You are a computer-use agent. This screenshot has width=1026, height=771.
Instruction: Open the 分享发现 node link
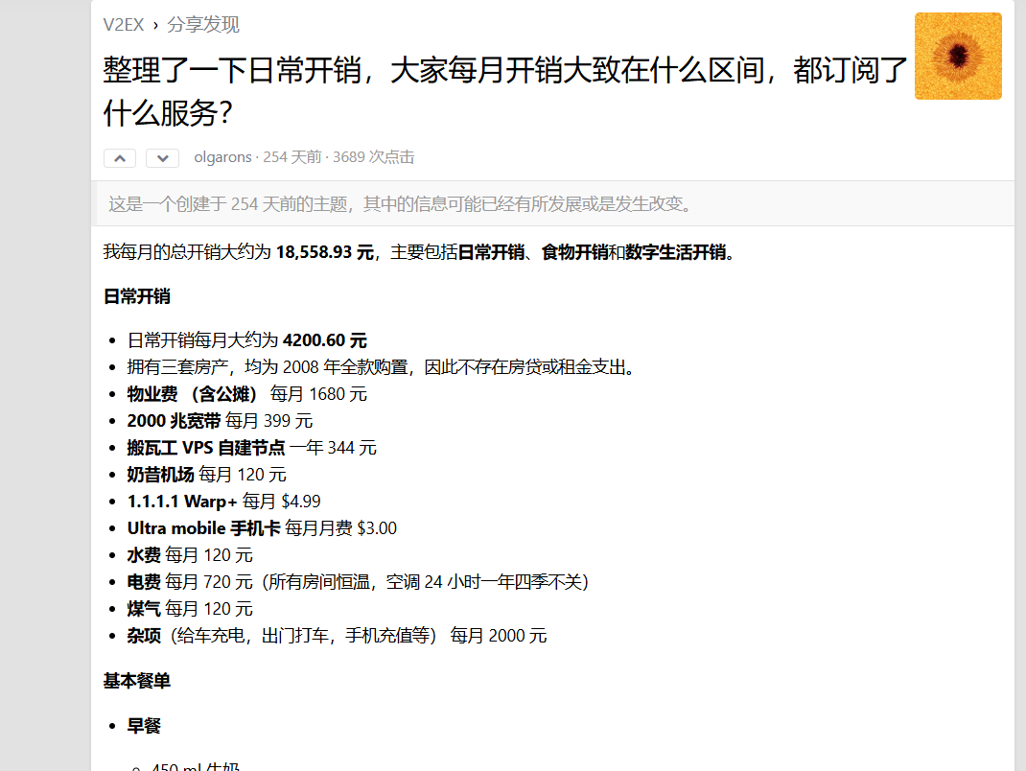click(x=203, y=25)
